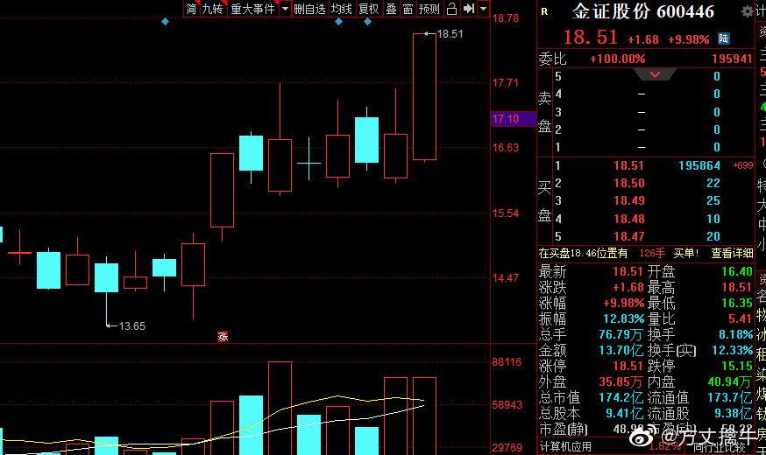Image resolution: width=766 pixels, height=455 pixels.
Task: Click the first blue diamond event marker
Action: 165,21
